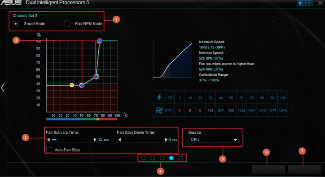Viewport: 325px width, 177px height.
Task: Click the first blank button at bottom right
Action: 268,170
